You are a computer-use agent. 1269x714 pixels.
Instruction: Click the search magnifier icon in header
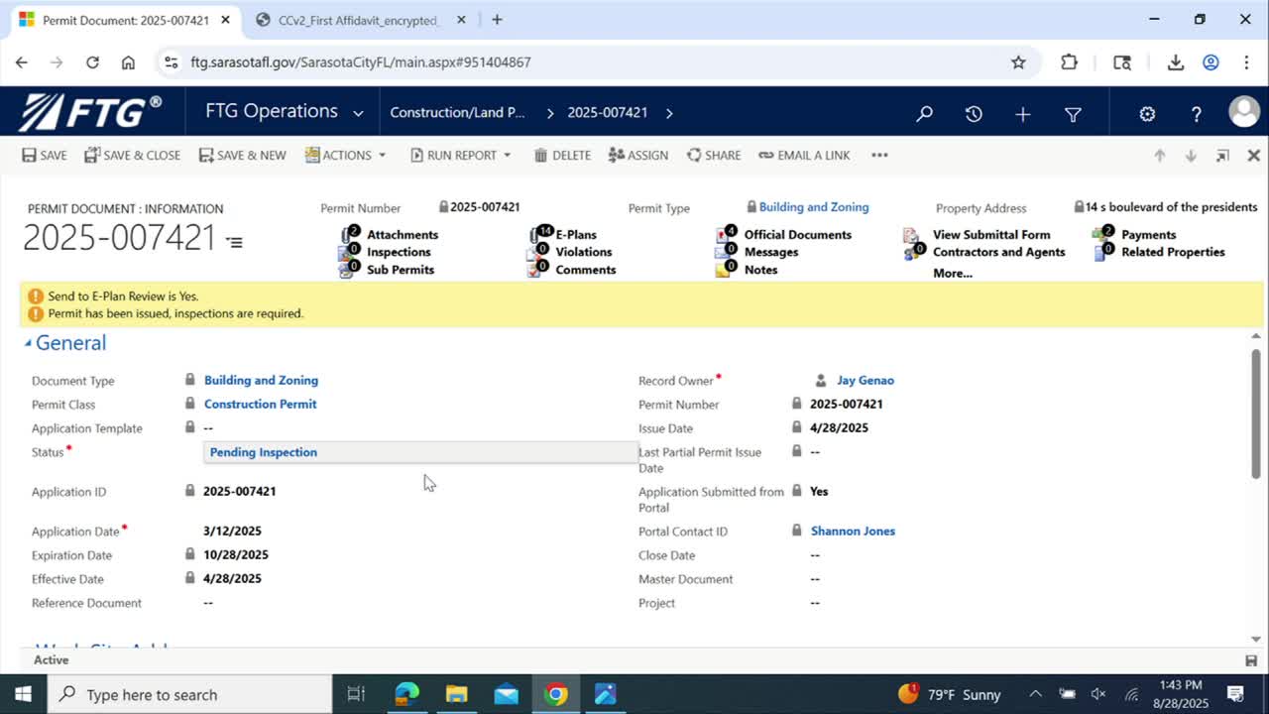(924, 114)
